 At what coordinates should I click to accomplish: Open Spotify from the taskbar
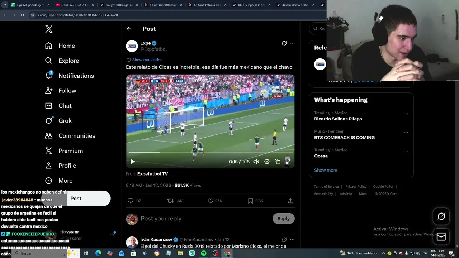coord(203,253)
